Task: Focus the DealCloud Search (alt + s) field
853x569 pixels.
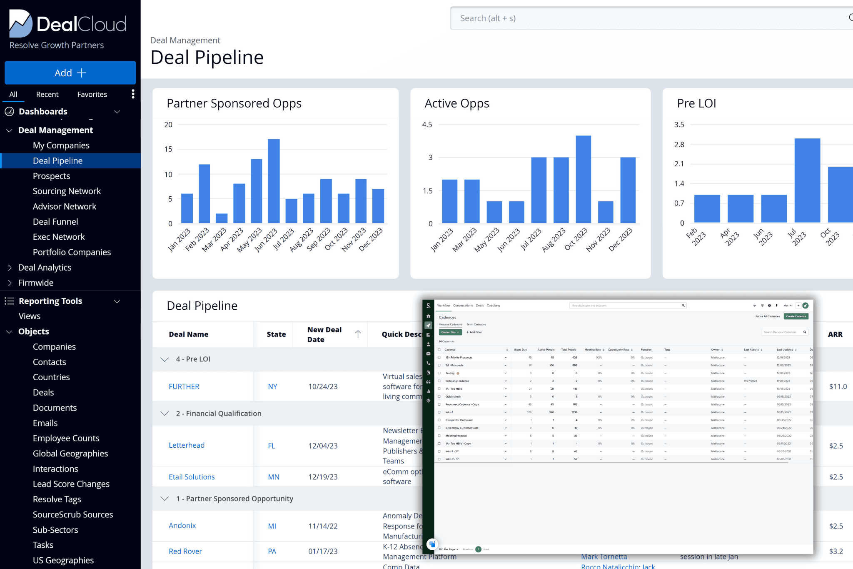Action: click(651, 18)
